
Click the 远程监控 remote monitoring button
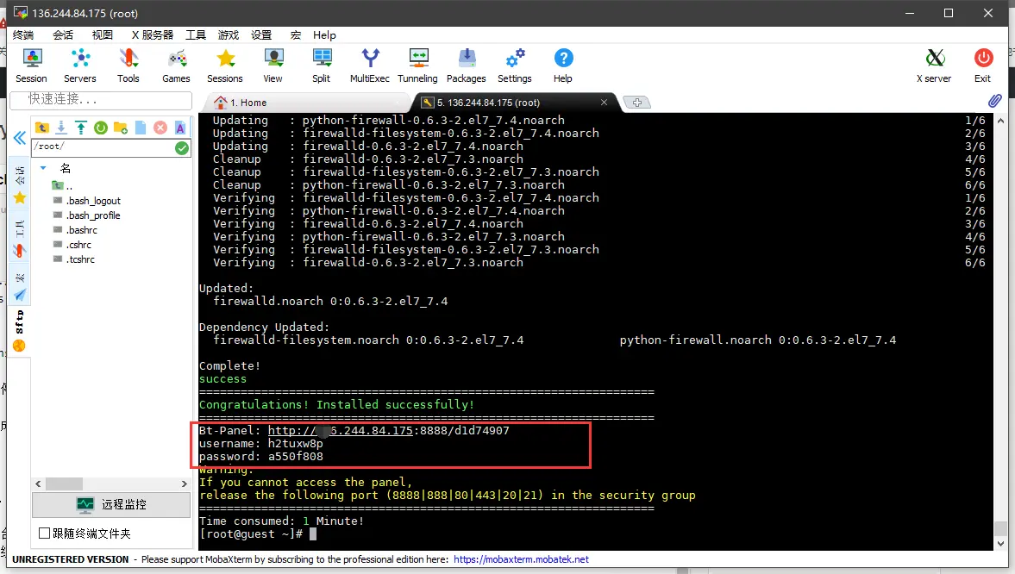click(111, 505)
